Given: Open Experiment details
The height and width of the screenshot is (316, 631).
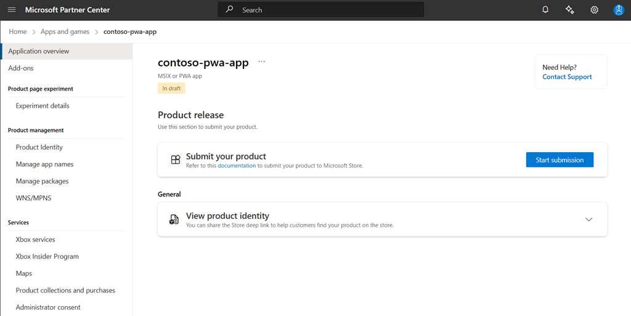Looking at the screenshot, I should click(x=43, y=106).
